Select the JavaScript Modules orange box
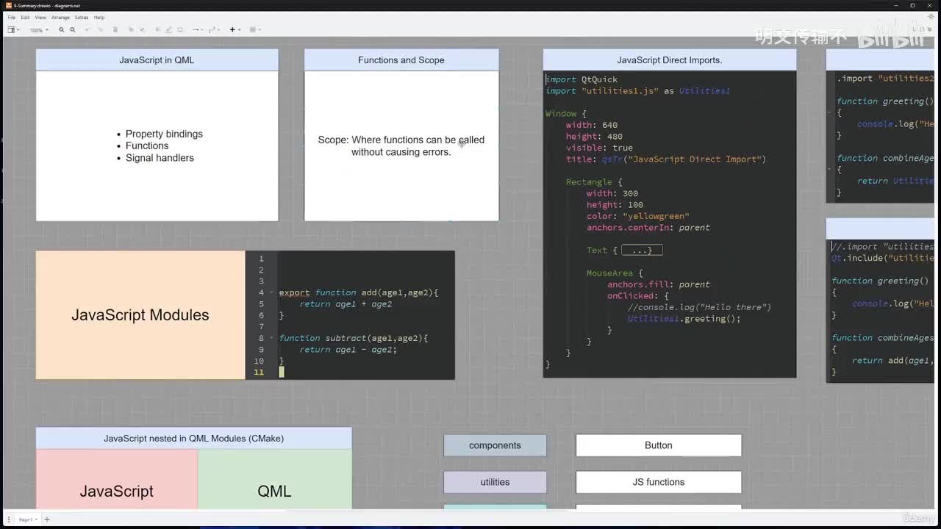 coord(140,315)
